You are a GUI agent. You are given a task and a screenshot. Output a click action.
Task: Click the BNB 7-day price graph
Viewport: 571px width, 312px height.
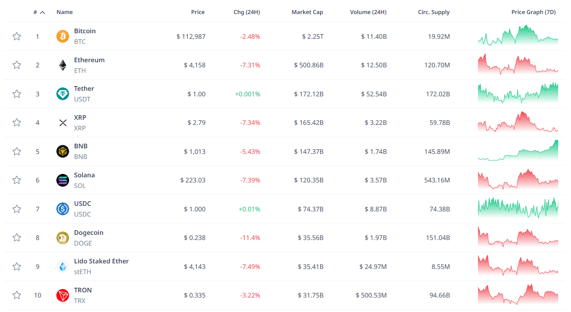[x=518, y=151]
